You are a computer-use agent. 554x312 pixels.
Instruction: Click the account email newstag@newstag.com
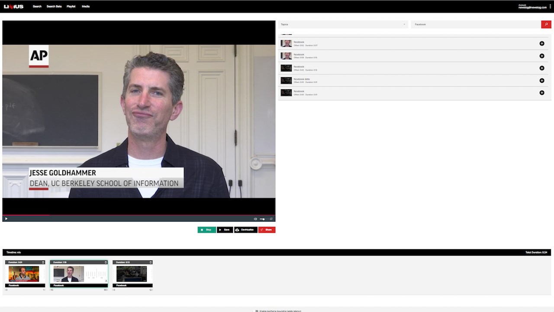point(532,7)
